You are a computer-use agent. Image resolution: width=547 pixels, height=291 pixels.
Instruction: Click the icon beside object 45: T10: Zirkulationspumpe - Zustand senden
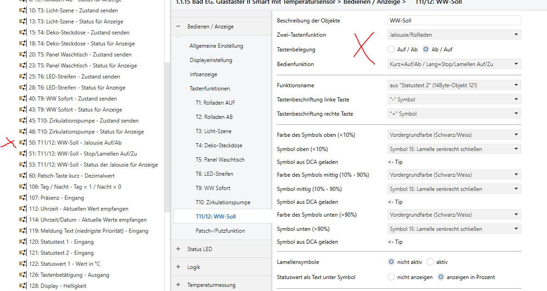tap(23, 121)
